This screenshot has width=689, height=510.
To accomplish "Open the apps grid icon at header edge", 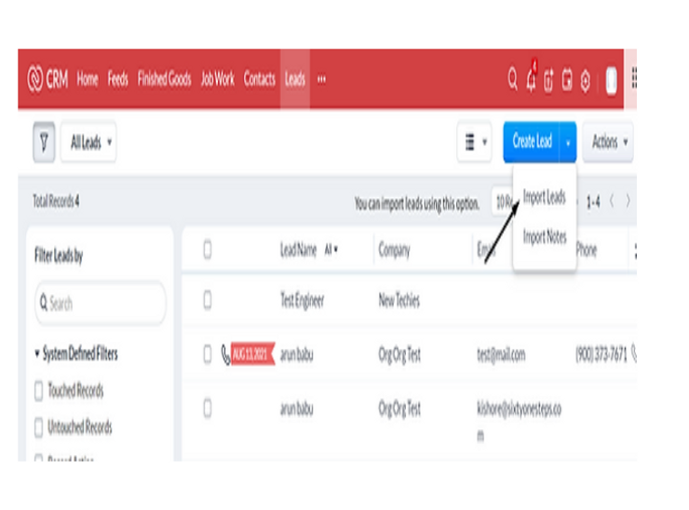I will [x=634, y=78].
